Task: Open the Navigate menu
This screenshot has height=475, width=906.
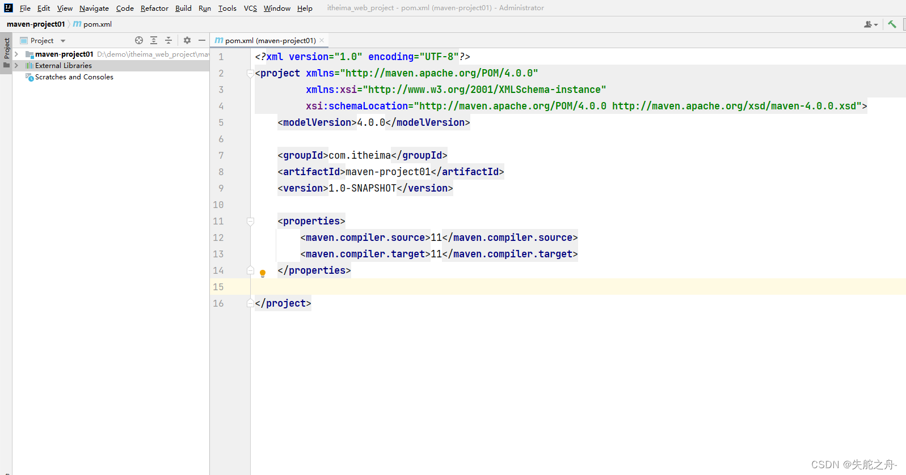Action: (x=94, y=8)
